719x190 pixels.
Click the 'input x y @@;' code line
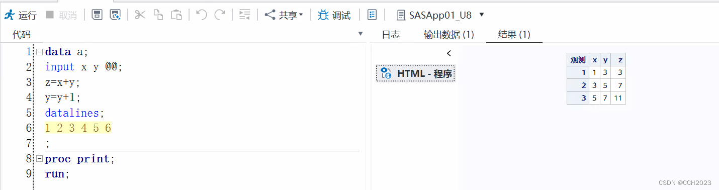(x=83, y=67)
